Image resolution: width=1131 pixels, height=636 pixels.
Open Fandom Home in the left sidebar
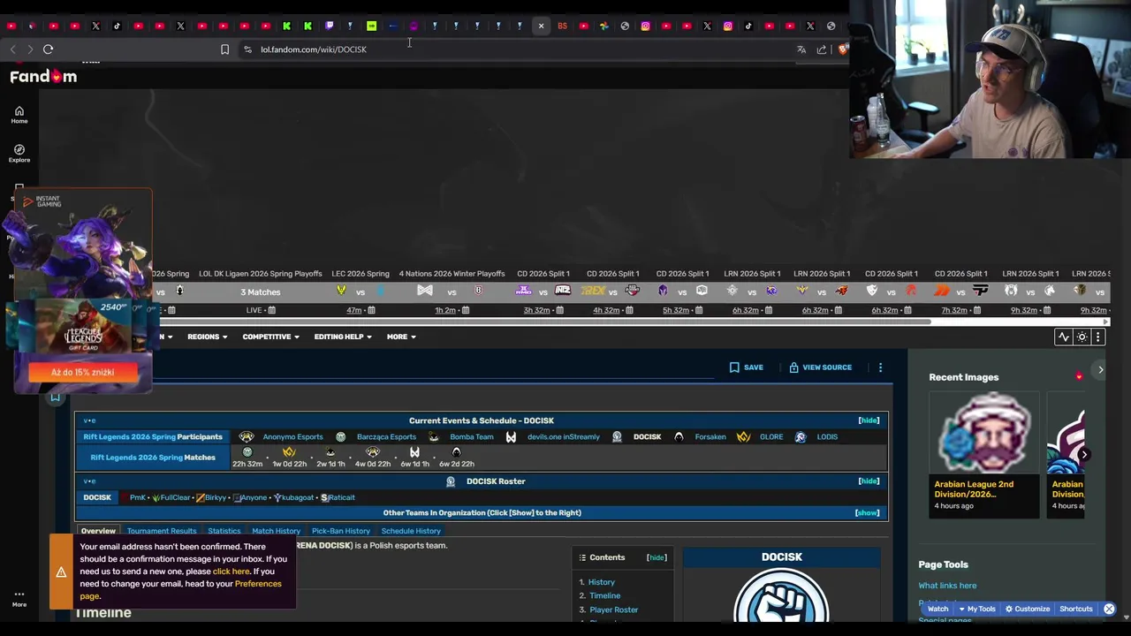tap(19, 115)
